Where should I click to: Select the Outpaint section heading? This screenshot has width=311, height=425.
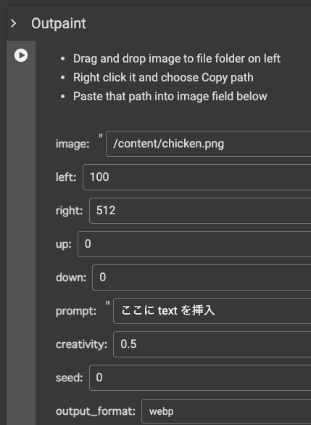pos(59,23)
